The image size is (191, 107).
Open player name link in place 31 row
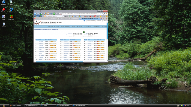(66, 52)
